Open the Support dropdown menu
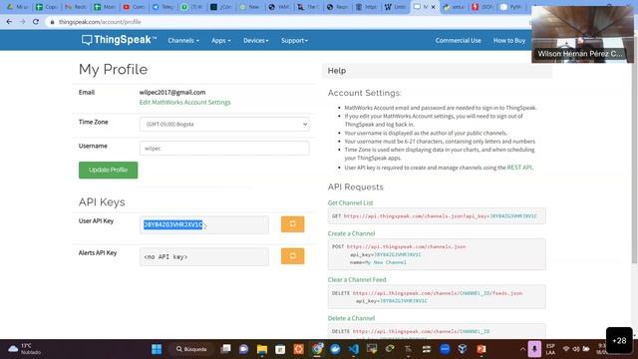The image size is (638, 359). 294,40
